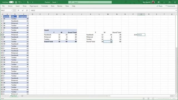This screenshot has width=178, height=100.
Task: Click the Name Box showing M12
Action: 6,11
